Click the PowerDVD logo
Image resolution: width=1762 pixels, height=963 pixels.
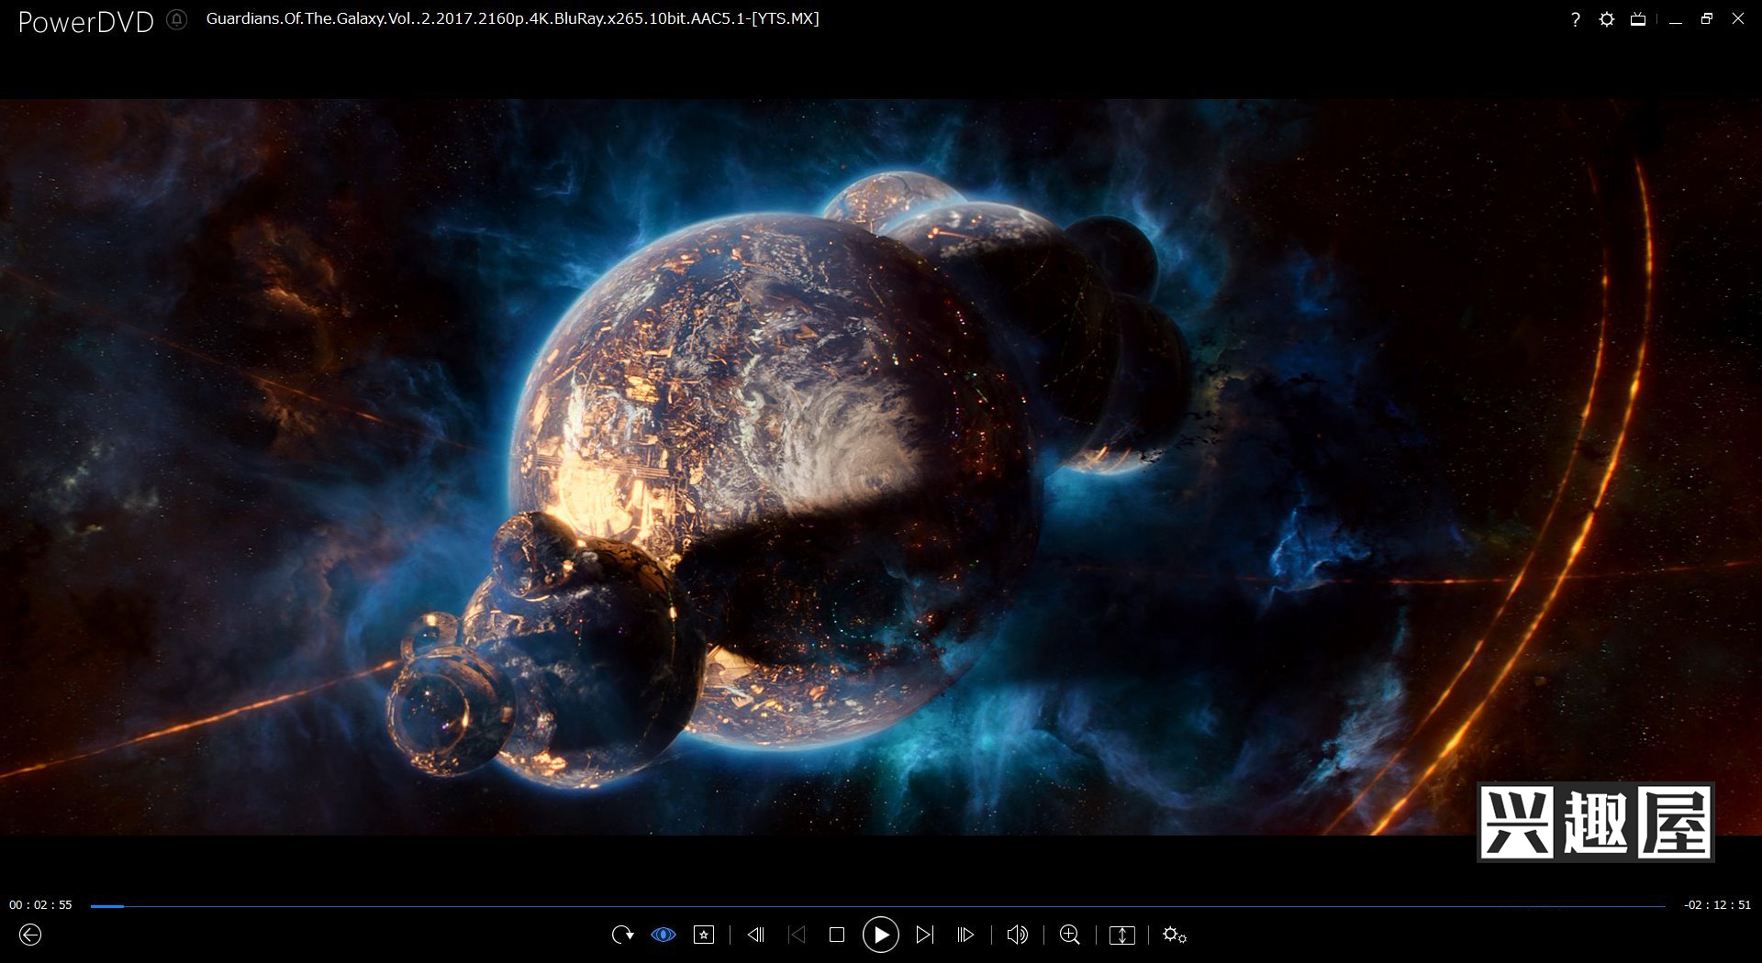pyautogui.click(x=86, y=22)
